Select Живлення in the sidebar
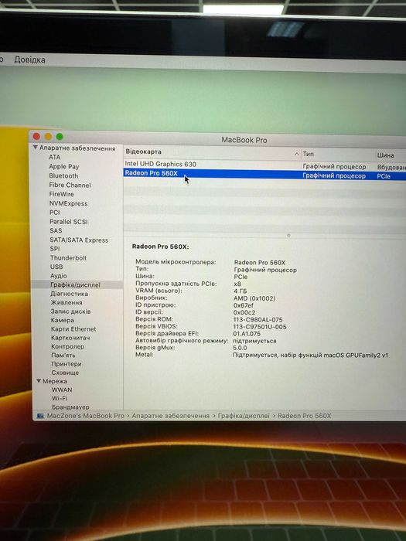 click(x=67, y=302)
